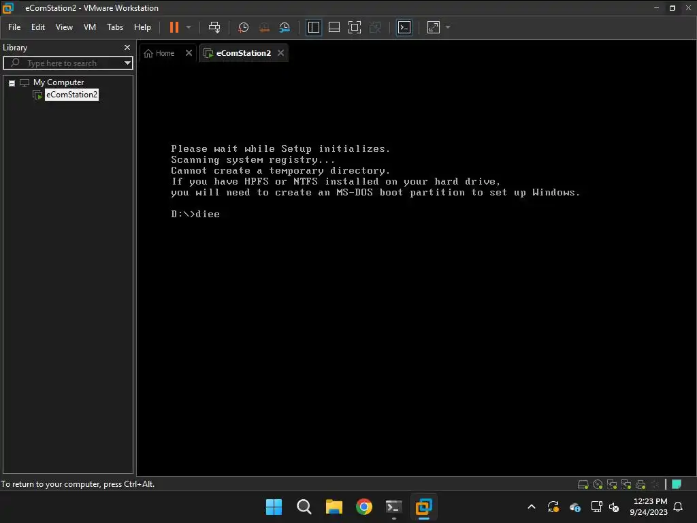Viewport: 697px width, 523px height.
Task: Open the network tray icon
Action: [x=596, y=507]
